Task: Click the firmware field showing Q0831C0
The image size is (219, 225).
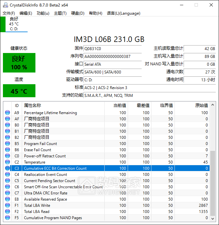Action: pos(112,48)
